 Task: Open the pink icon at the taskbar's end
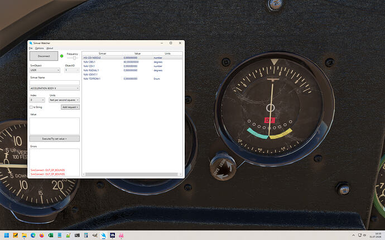click(x=121, y=236)
